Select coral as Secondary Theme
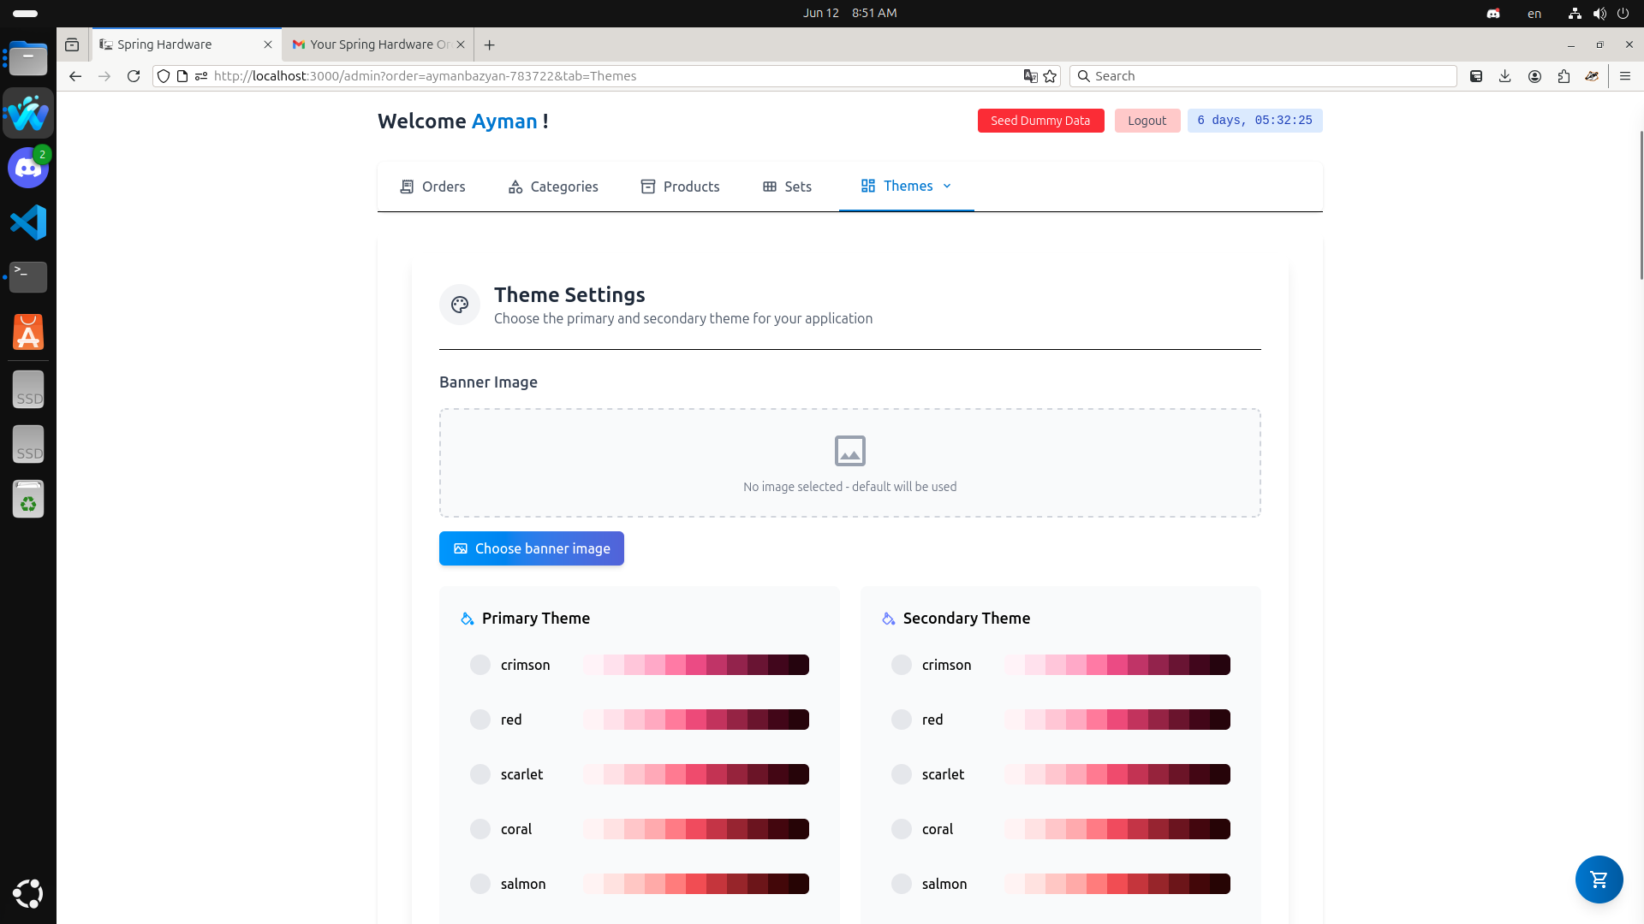The width and height of the screenshot is (1644, 924). 902,829
